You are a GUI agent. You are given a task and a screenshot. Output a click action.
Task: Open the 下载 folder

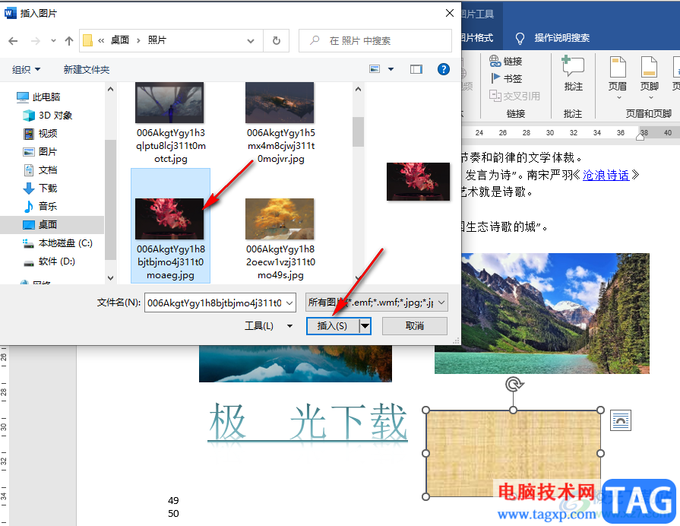tap(40, 188)
